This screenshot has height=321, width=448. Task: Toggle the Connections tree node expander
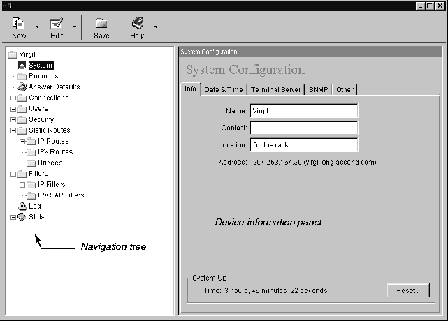[13, 98]
